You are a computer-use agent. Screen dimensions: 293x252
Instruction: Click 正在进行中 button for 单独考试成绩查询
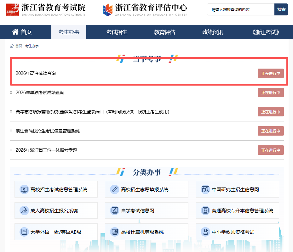271,92
